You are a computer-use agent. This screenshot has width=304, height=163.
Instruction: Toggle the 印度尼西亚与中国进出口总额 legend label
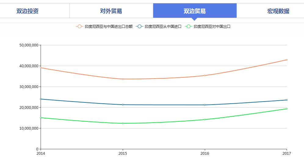click(109, 27)
